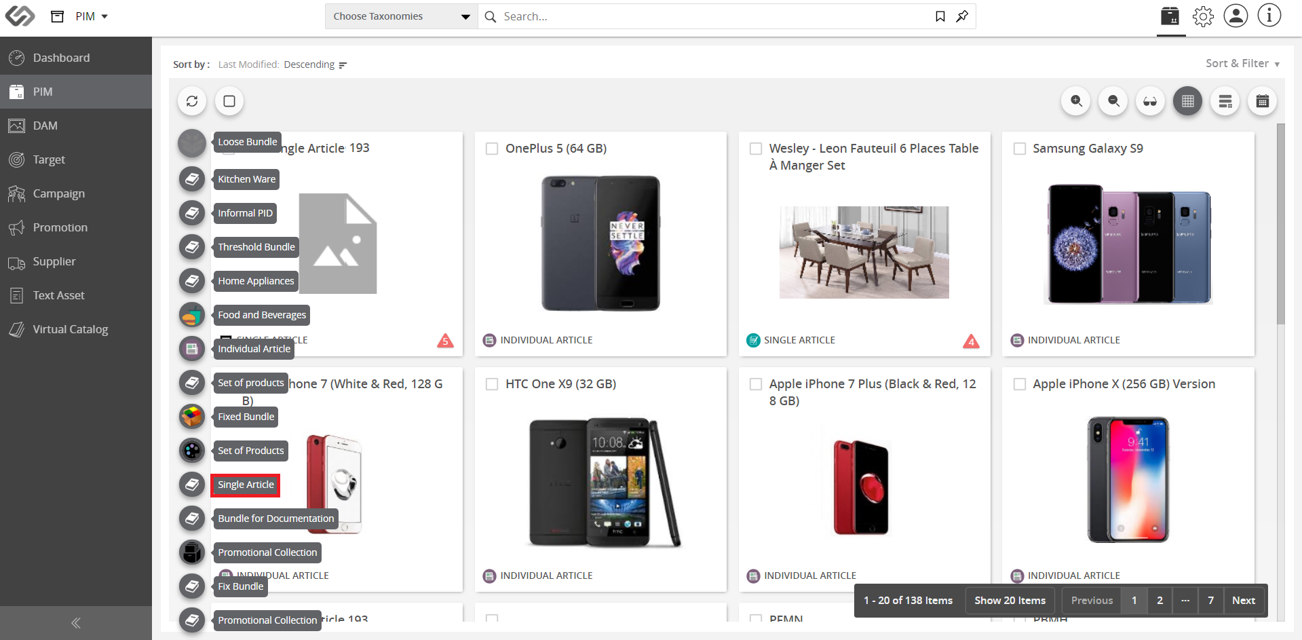1302x640 pixels.
Task: Go to page 2
Action: tap(1160, 601)
